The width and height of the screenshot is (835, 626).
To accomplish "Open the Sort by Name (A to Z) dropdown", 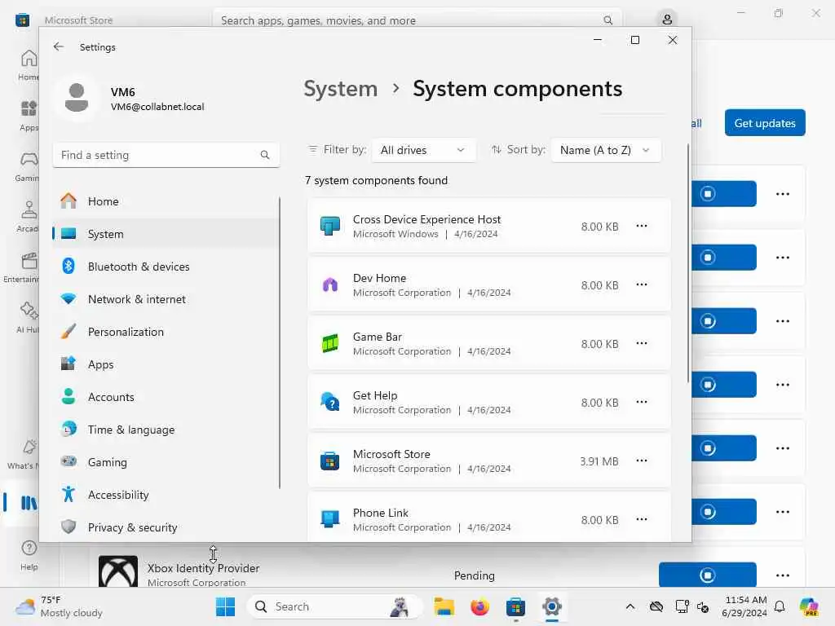I will click(606, 150).
